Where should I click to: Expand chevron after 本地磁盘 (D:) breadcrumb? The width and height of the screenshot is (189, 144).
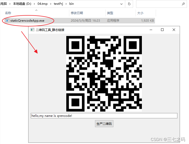click(34, 4)
